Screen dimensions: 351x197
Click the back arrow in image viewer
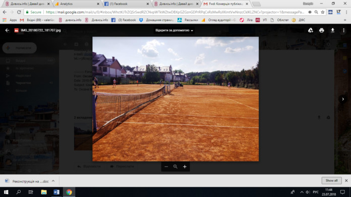(x=7, y=30)
